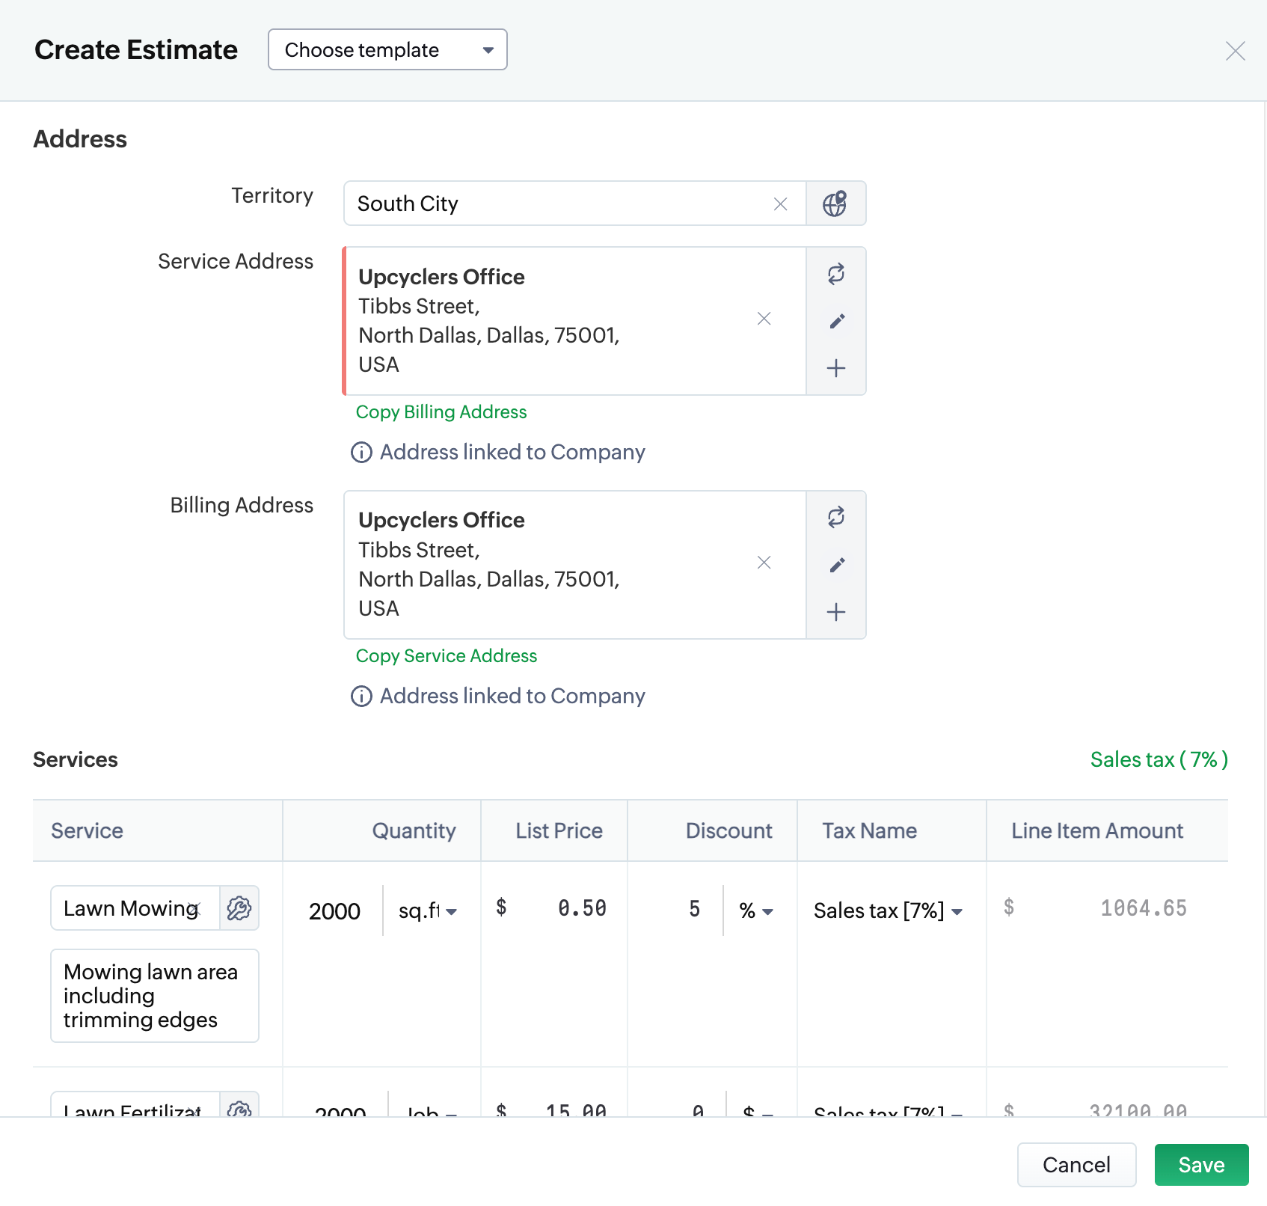The image size is (1267, 1206).
Task: Open Sales tax [7%] dropdown for Lawn Mowing
Action: click(x=888, y=911)
